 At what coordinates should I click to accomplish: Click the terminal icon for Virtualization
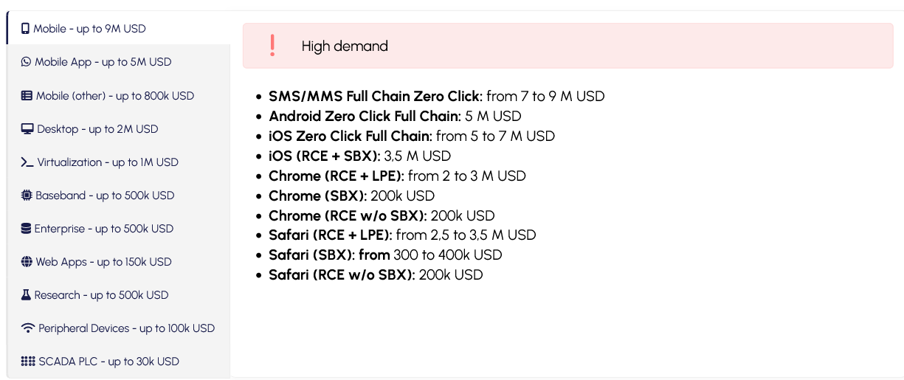click(27, 162)
